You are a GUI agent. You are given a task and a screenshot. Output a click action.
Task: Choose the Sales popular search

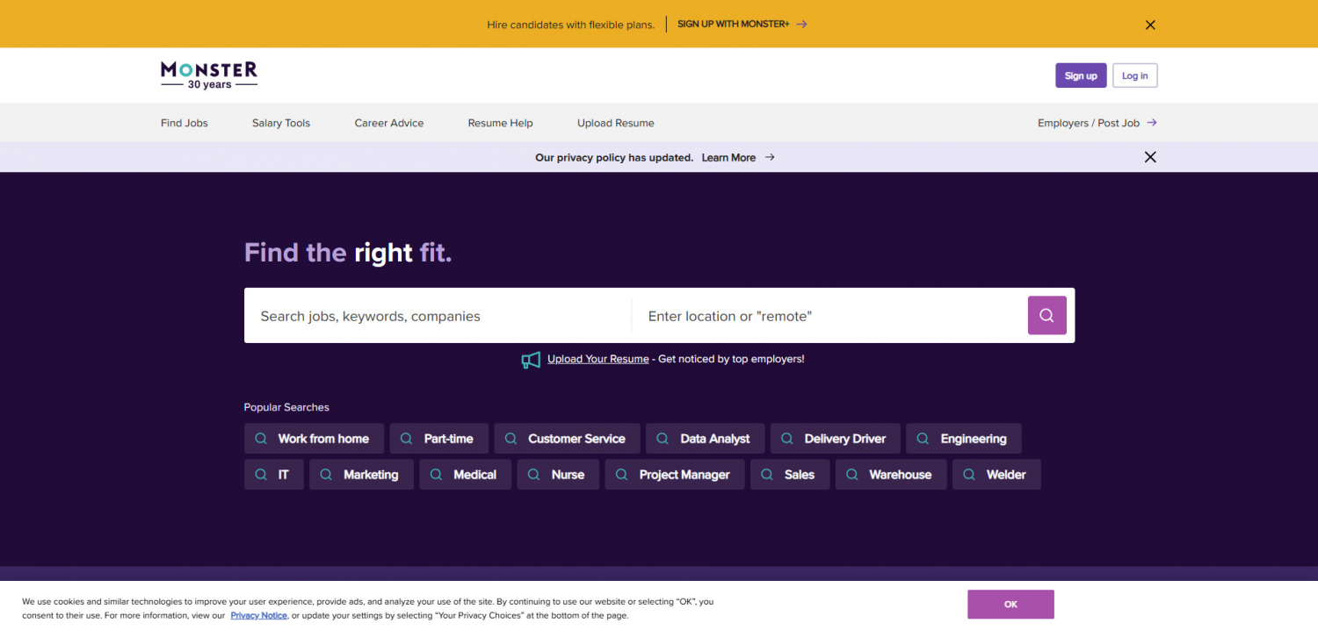[x=790, y=475]
